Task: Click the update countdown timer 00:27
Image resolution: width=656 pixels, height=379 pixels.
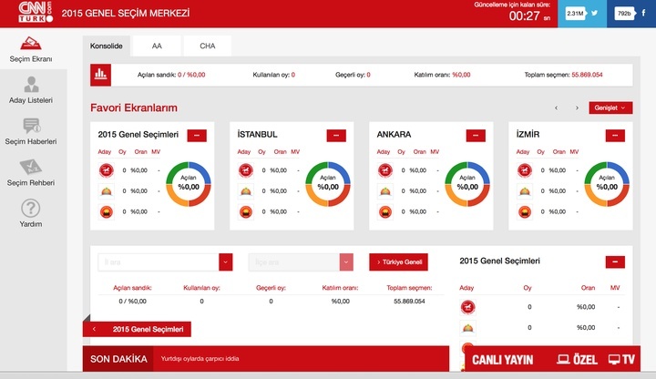Action: pyautogui.click(x=524, y=16)
